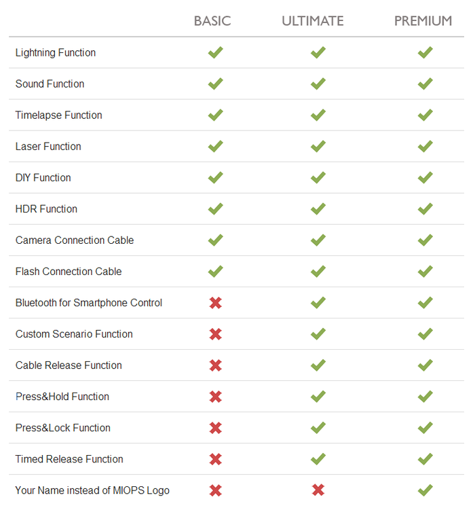The image size is (475, 508).
Task: Click Basic red X for Cable Release Function
Action: [215, 365]
